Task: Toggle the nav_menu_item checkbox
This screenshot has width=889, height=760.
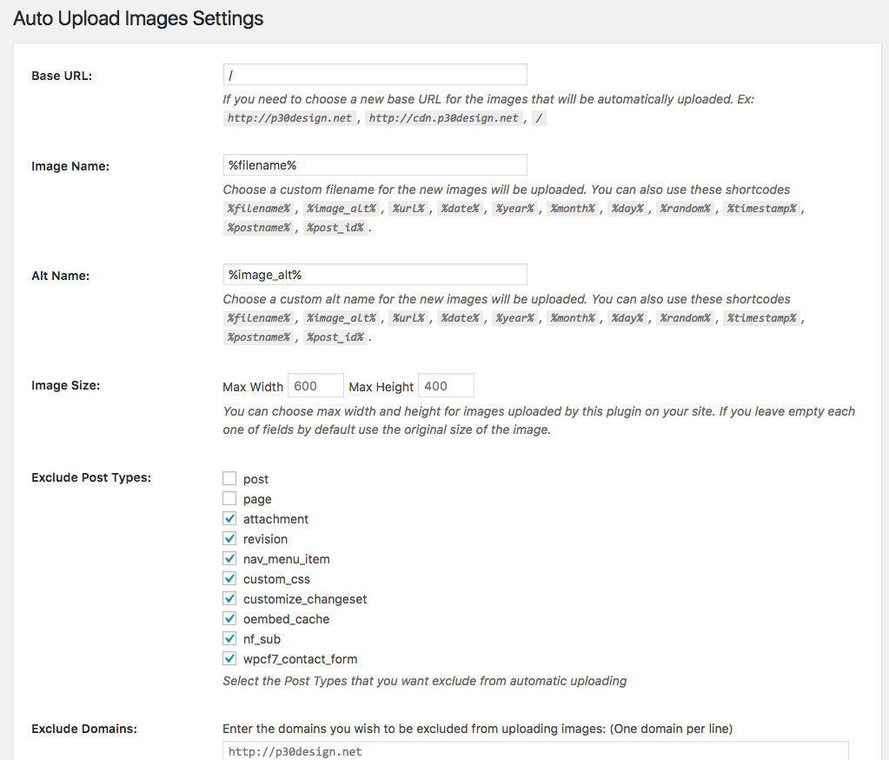Action: (x=229, y=559)
